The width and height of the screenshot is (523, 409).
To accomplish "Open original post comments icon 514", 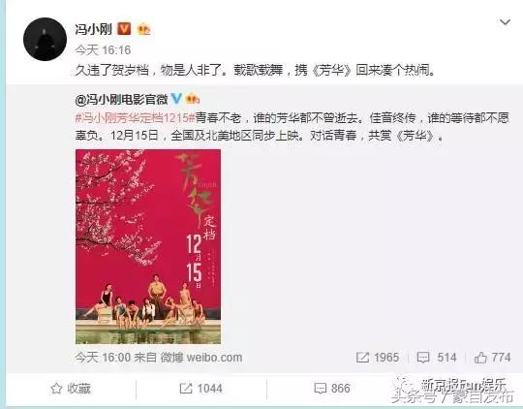I will pyautogui.click(x=437, y=358).
